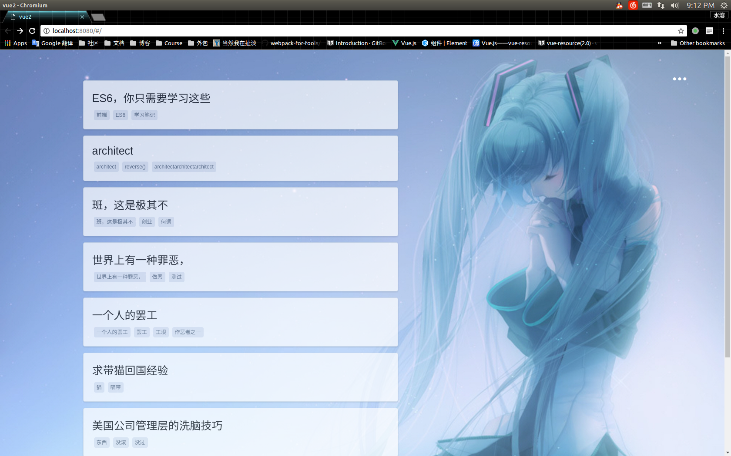Open the 博客 bookmark folder

pos(140,43)
